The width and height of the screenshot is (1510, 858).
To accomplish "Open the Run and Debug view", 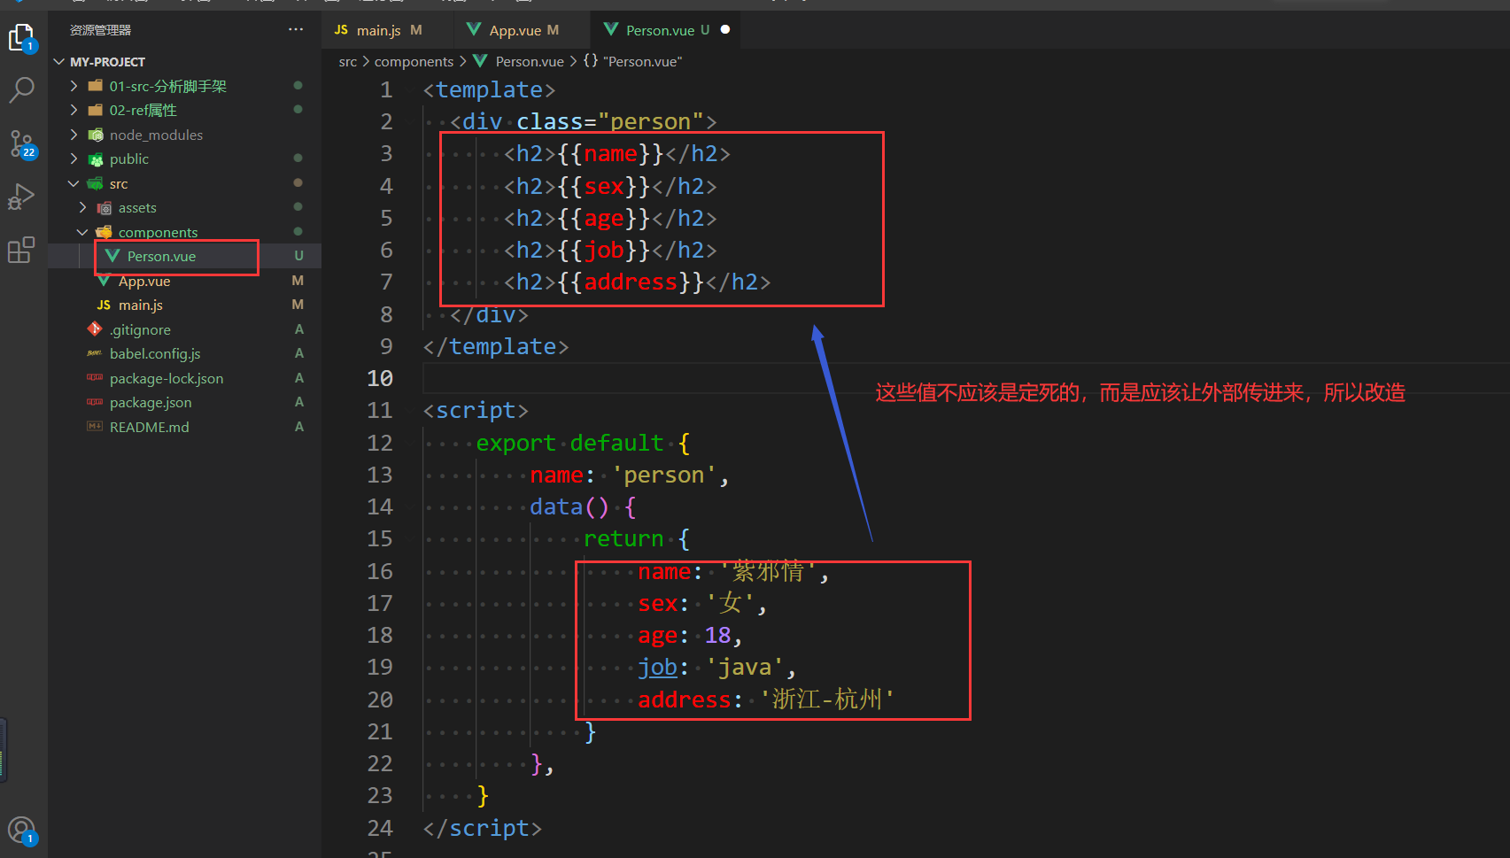I will (21, 196).
